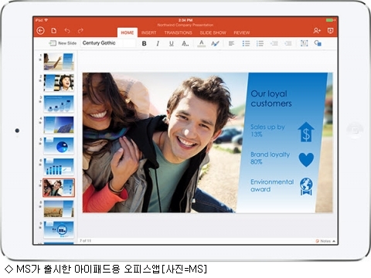The width and height of the screenshot is (371, 278).
Task: Select slide 5 thumbnail
Action: (x=59, y=146)
